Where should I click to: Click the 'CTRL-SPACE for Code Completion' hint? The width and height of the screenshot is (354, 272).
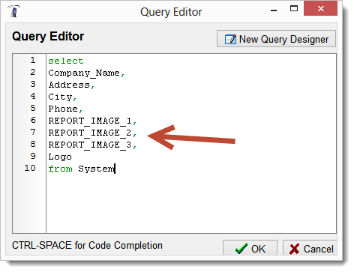point(87,246)
